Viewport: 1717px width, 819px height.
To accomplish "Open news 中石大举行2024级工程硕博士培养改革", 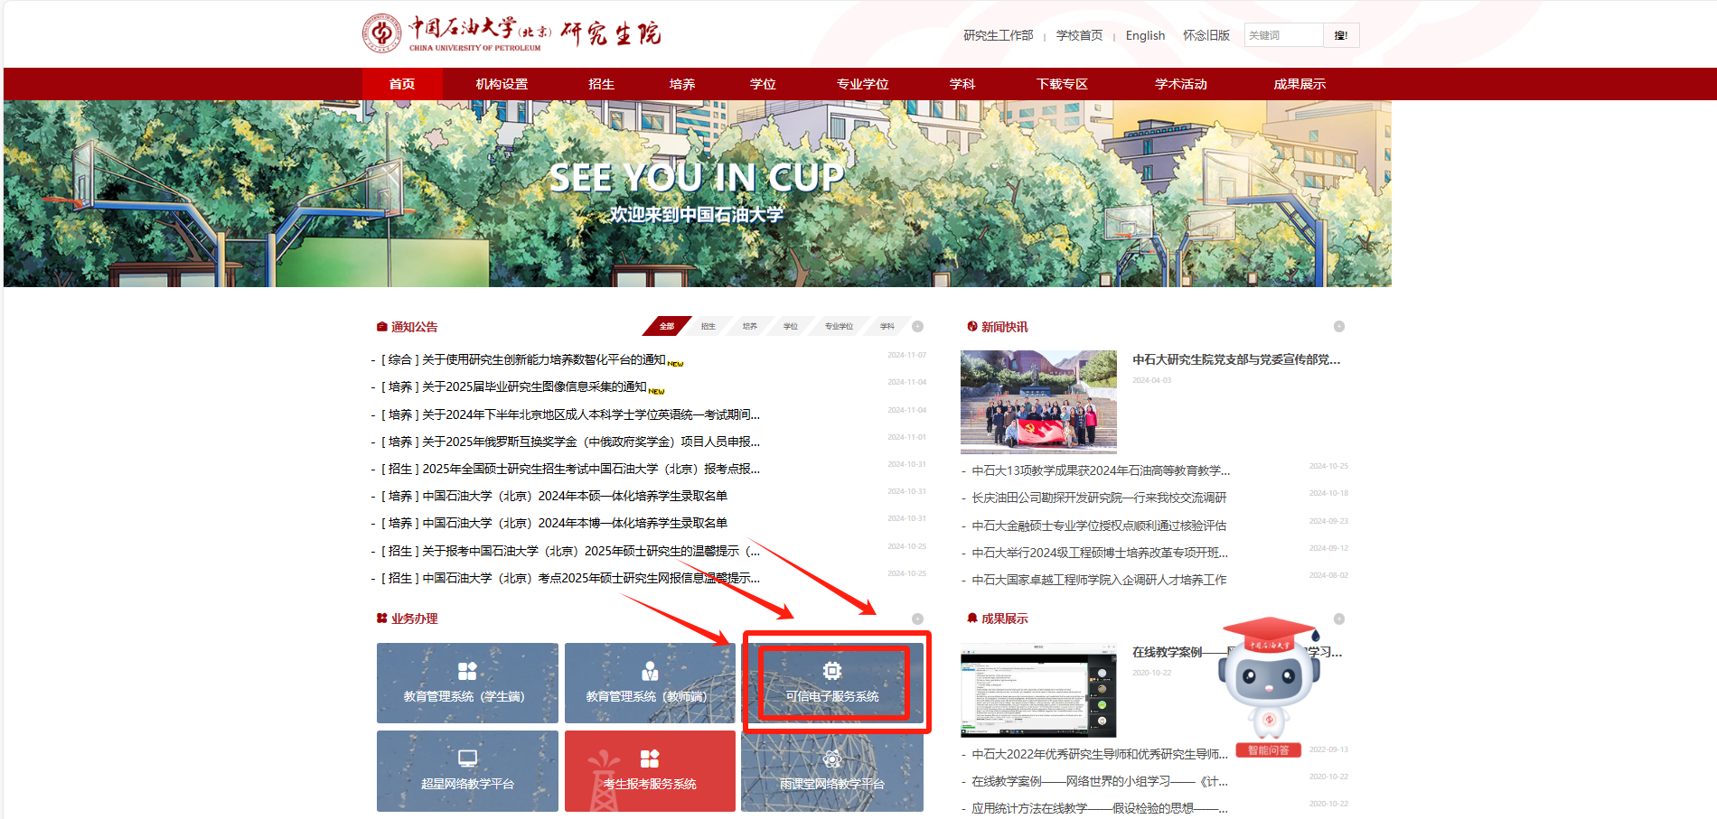I will [1100, 553].
